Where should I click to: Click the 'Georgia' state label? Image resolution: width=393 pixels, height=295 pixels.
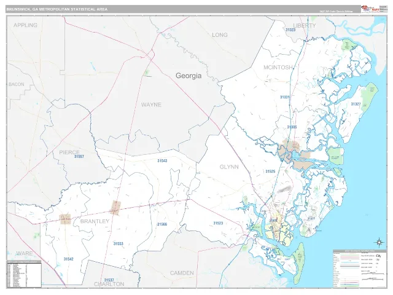(189, 76)
